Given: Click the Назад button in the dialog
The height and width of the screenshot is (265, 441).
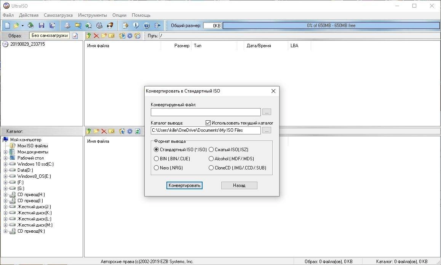Looking at the screenshot, I should [239, 185].
